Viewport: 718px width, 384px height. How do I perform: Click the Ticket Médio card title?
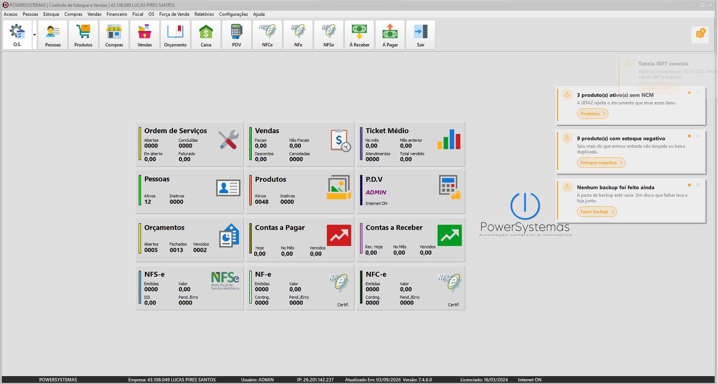(387, 131)
